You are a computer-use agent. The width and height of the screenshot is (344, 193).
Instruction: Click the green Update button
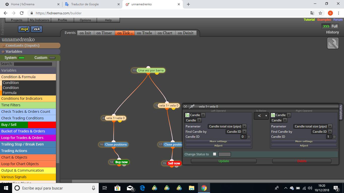224,161
